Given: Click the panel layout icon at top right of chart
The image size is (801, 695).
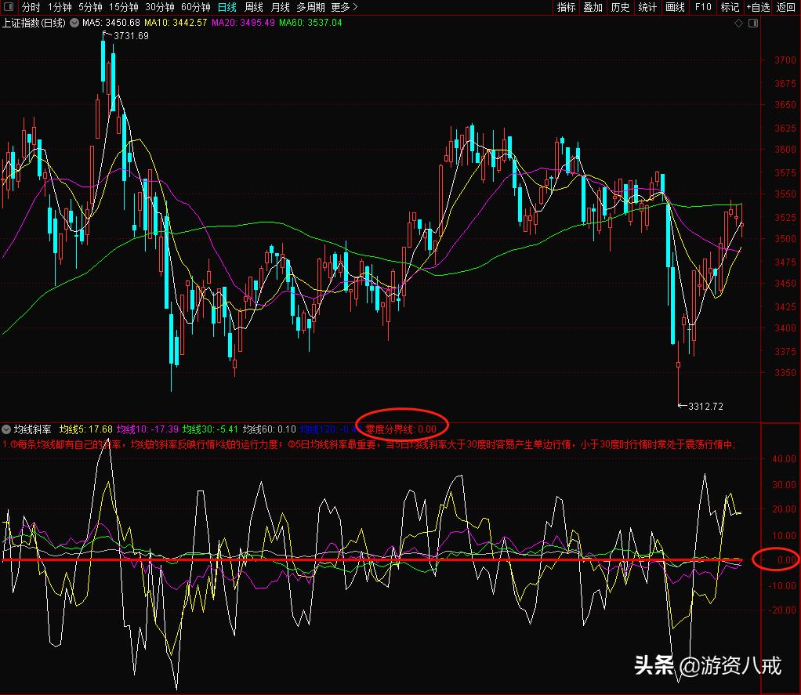Looking at the screenshot, I should pos(753,24).
